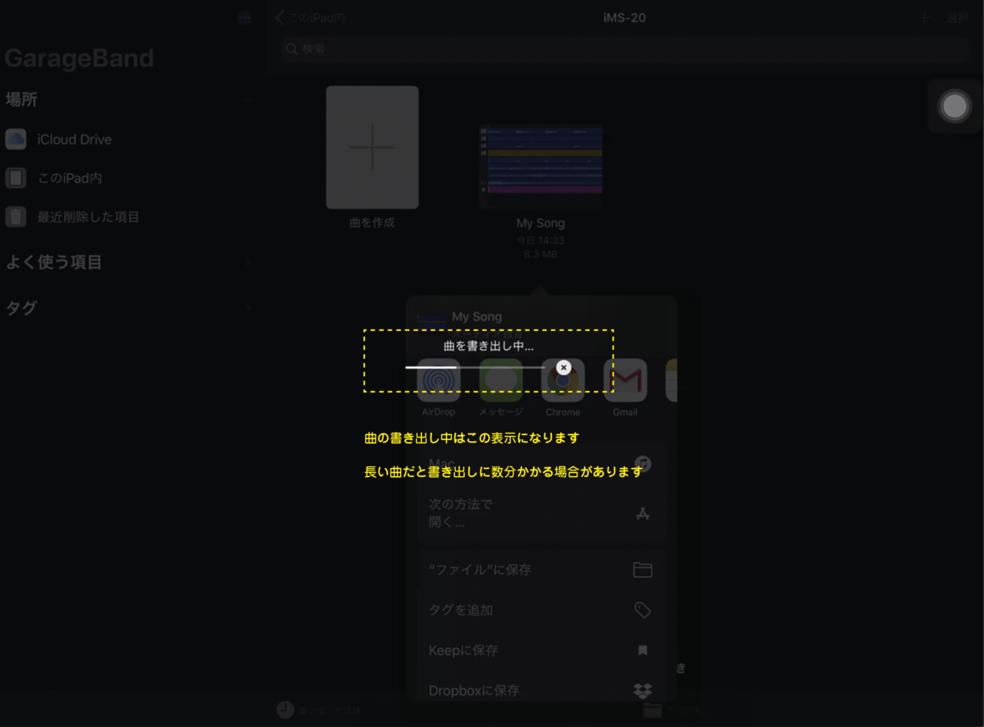Viewport: 984px width, 727px height.
Task: Choose 次の方法で開く... option
Action: 541,513
